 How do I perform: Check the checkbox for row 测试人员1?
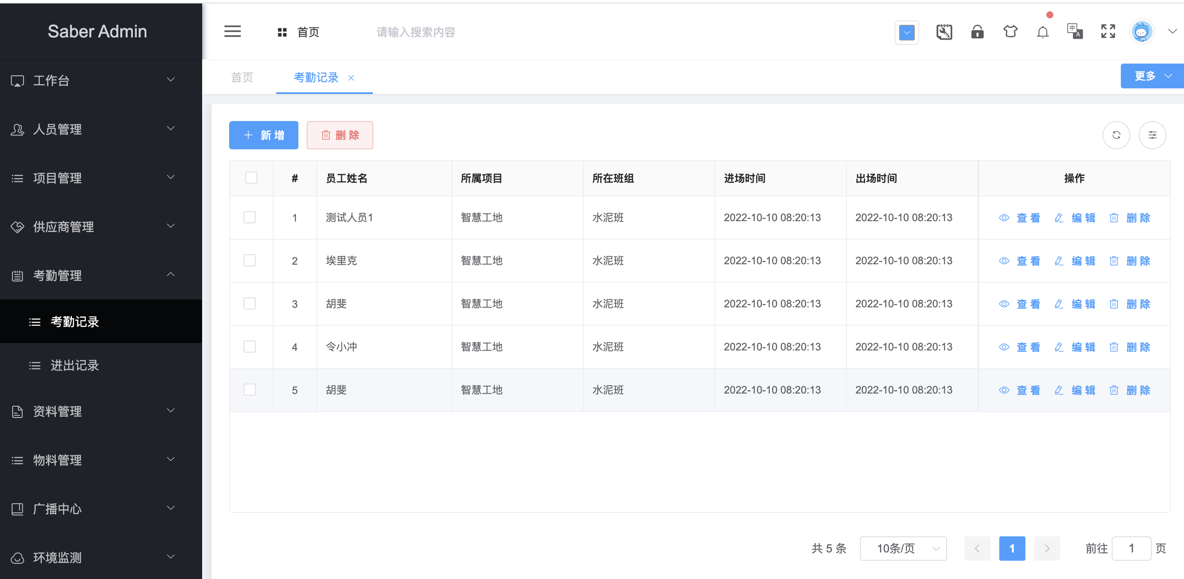click(249, 217)
